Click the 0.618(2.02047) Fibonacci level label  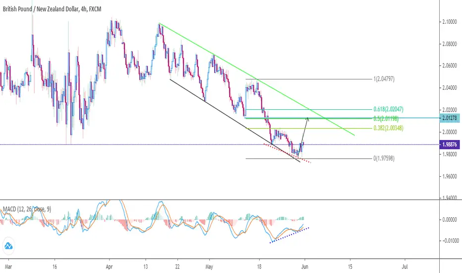click(x=388, y=109)
